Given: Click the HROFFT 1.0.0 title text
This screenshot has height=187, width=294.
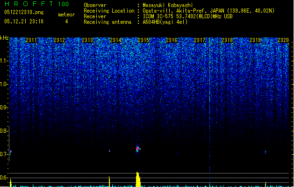Looking at the screenshot, I should click(x=37, y=4).
